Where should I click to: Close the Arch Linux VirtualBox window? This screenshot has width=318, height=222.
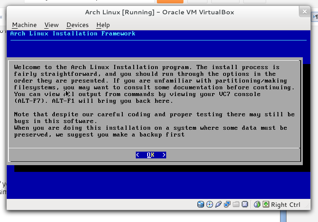(305, 12)
